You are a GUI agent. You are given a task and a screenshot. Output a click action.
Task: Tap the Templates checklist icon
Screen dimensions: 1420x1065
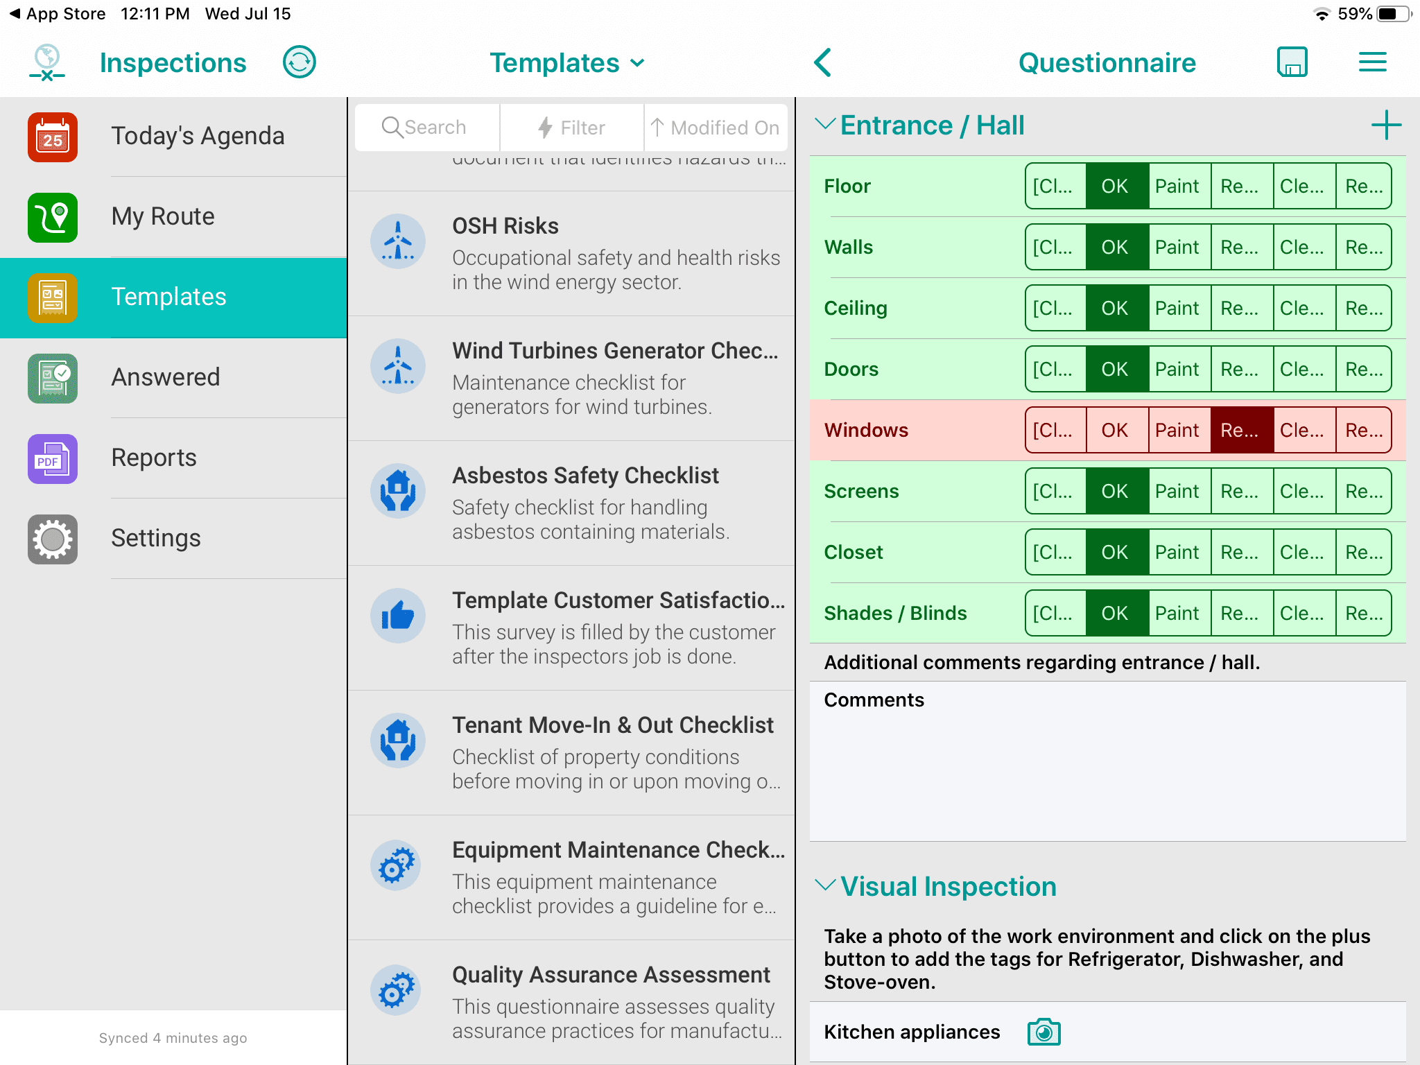(x=51, y=295)
